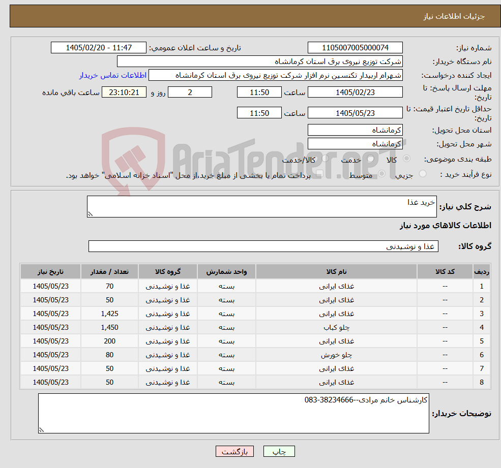Click the چاپ (print) button
501x468 pixels.
279,451
